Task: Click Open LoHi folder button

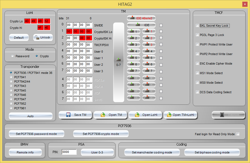Action: pos(146,115)
